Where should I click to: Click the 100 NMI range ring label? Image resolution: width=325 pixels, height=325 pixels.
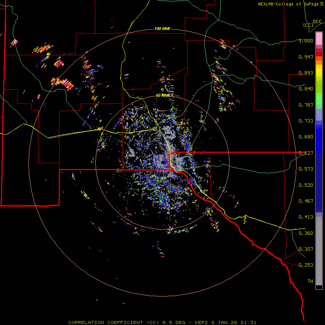[x=162, y=29]
